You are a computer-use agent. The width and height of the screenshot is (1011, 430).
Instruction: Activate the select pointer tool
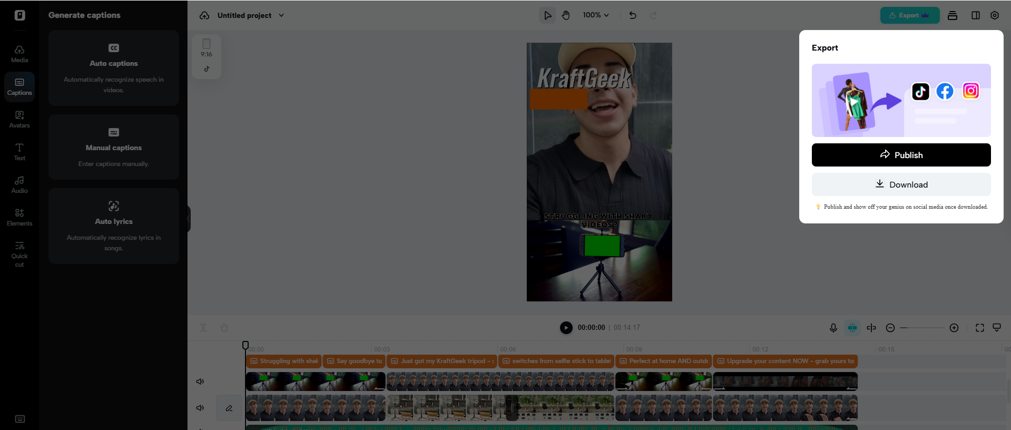click(x=548, y=15)
